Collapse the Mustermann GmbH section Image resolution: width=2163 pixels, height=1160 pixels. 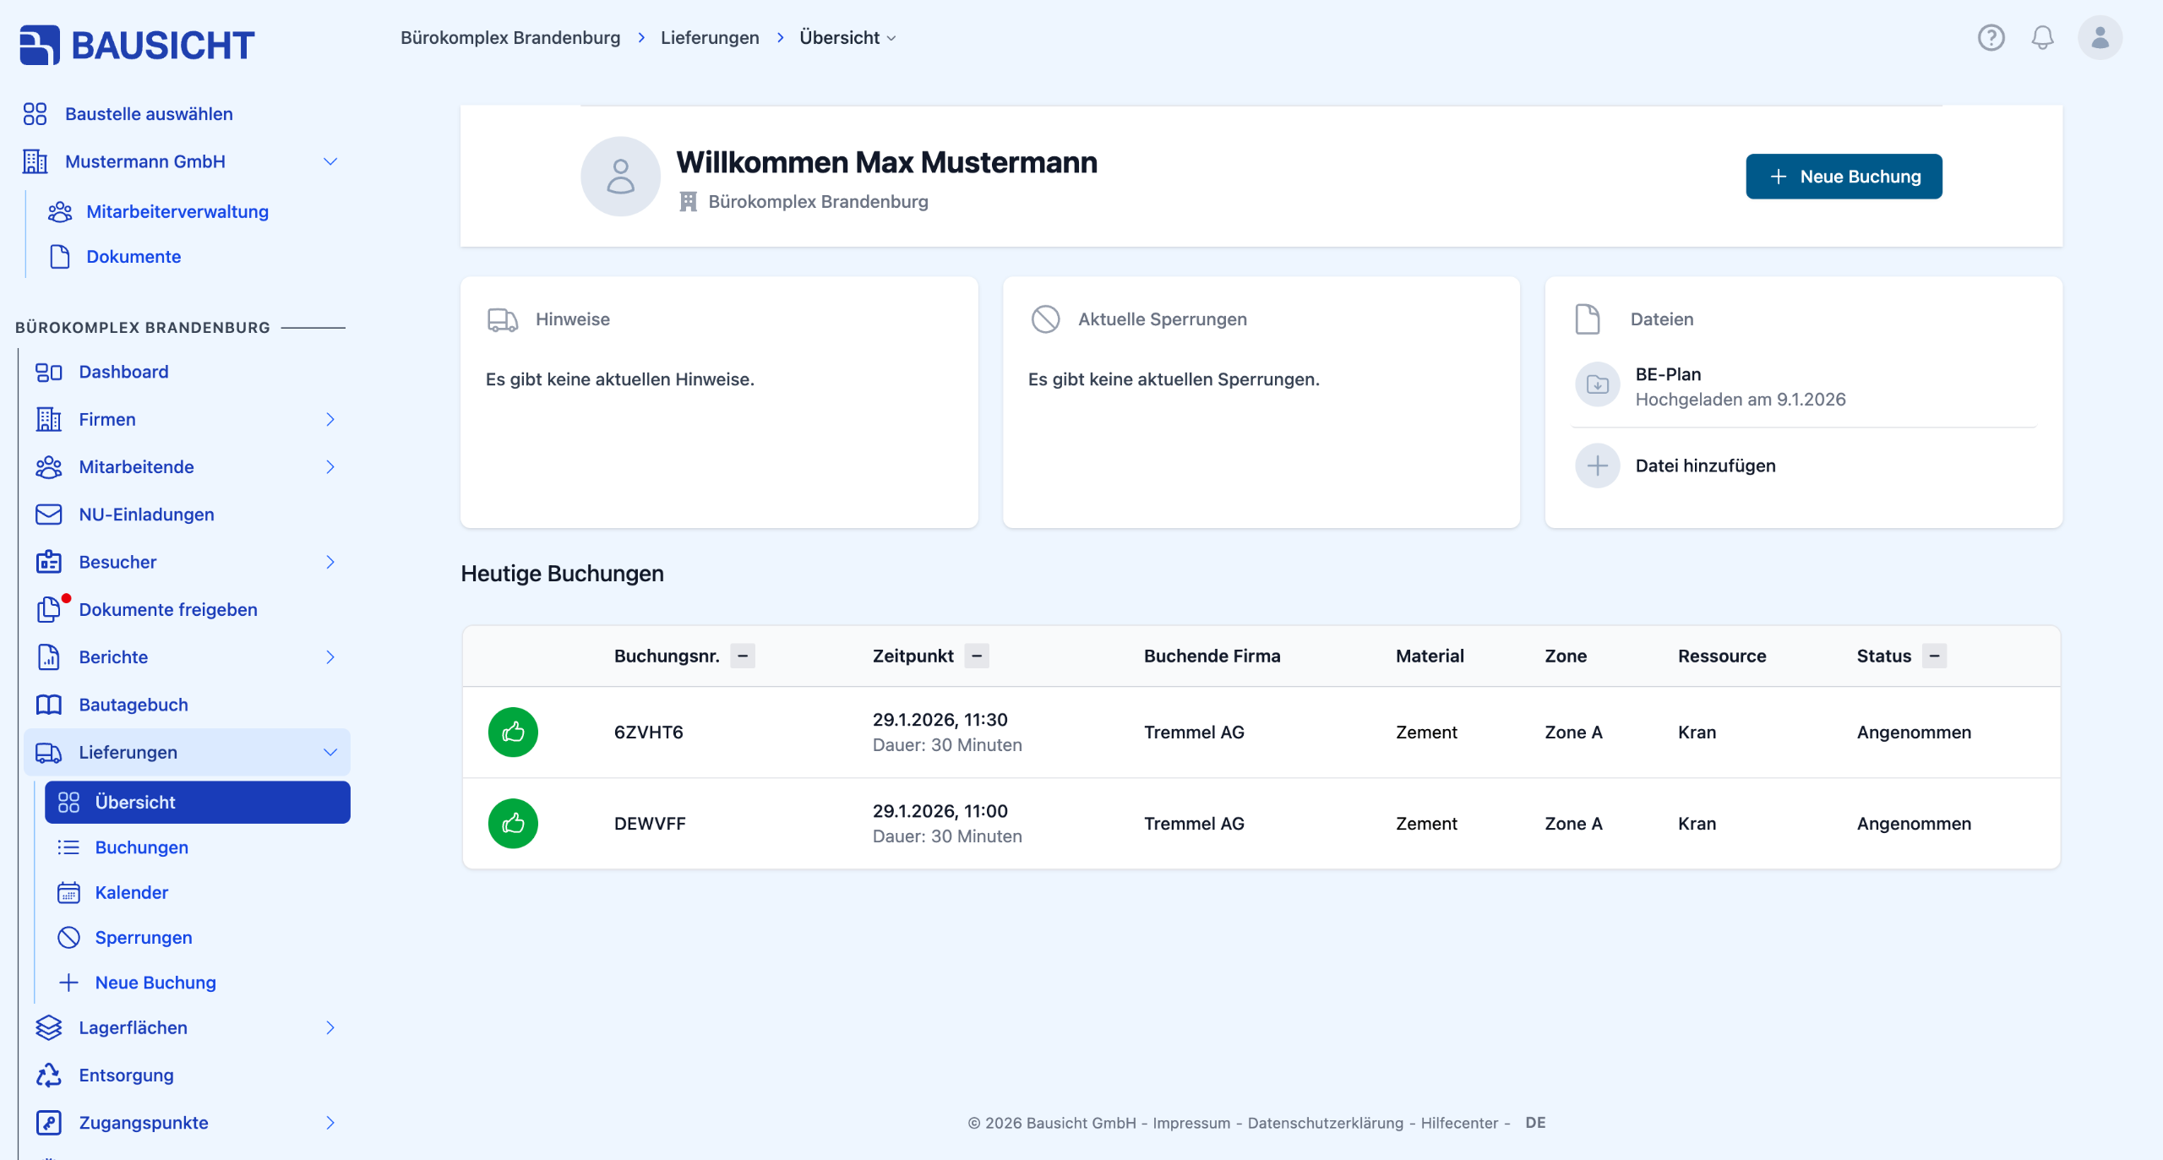(x=330, y=161)
